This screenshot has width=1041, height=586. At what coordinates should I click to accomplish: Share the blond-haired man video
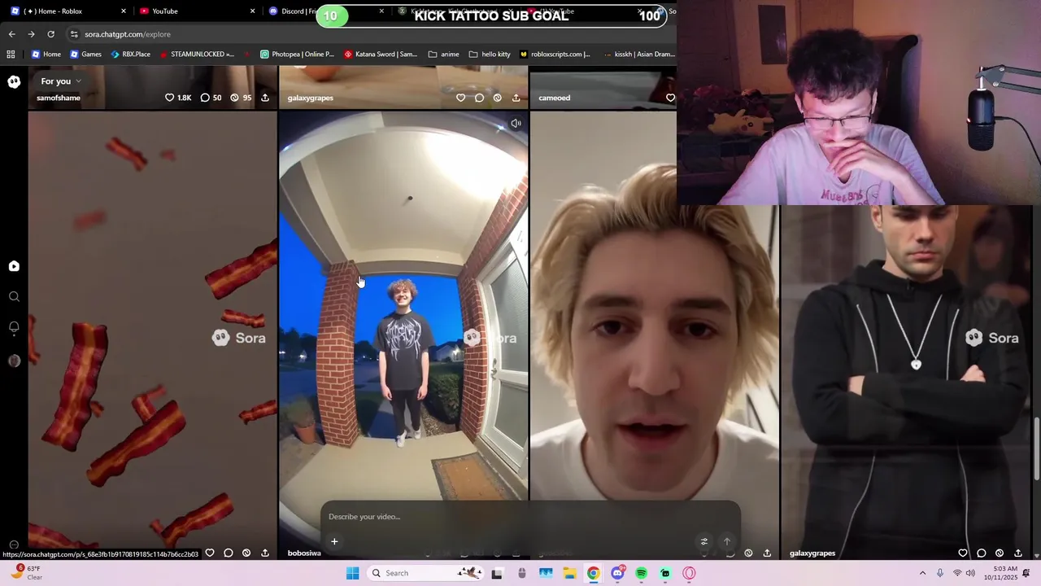(x=767, y=553)
